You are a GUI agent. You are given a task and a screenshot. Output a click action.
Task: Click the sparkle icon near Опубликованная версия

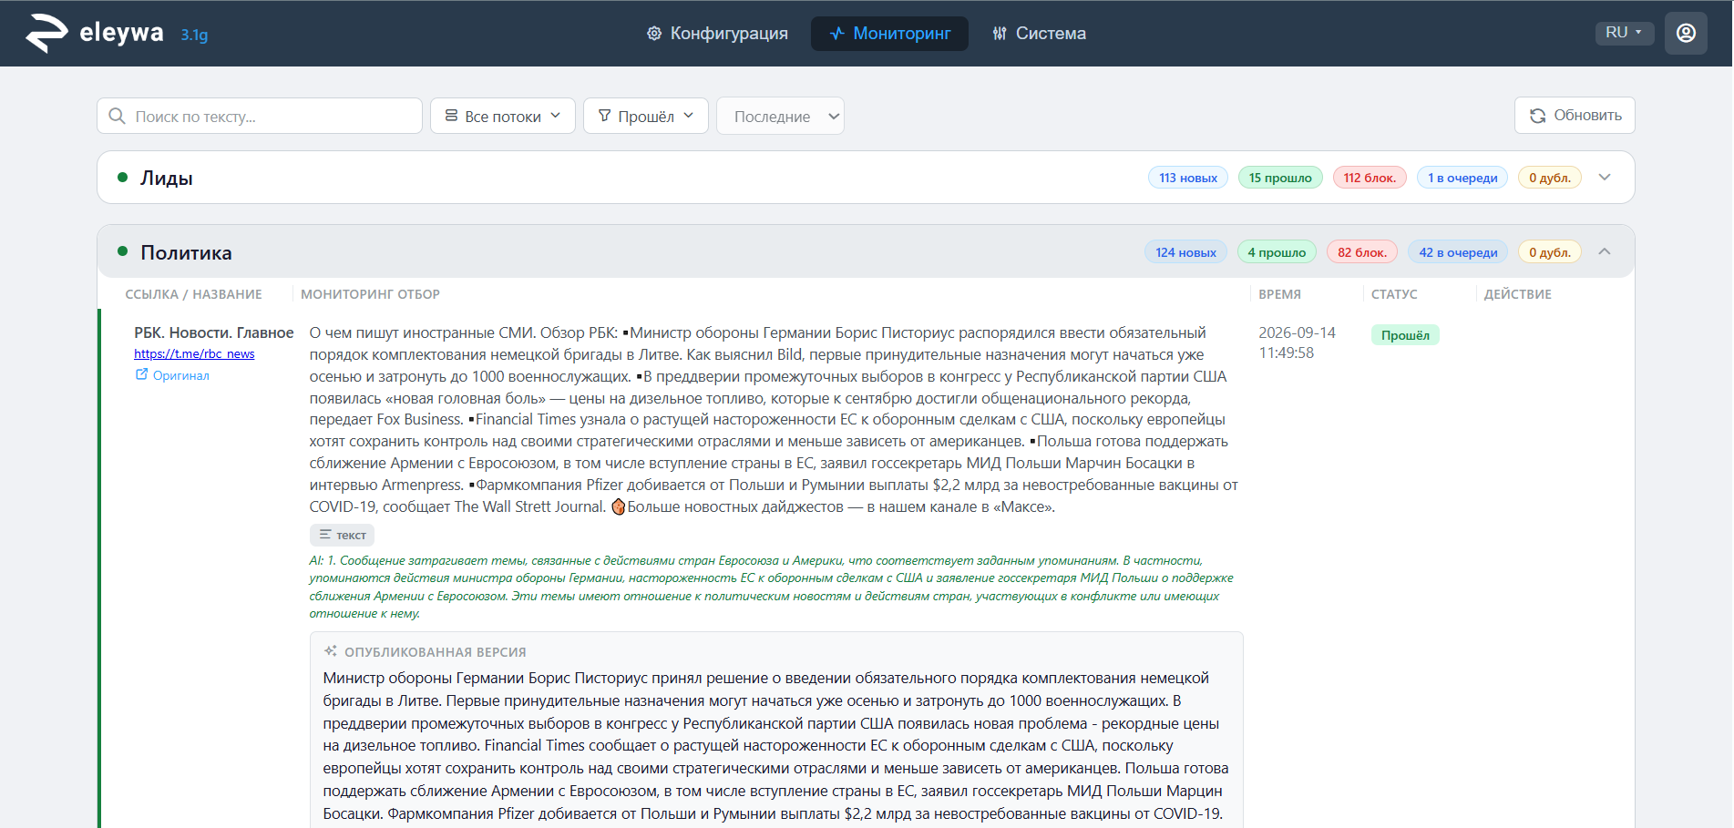[x=331, y=651]
